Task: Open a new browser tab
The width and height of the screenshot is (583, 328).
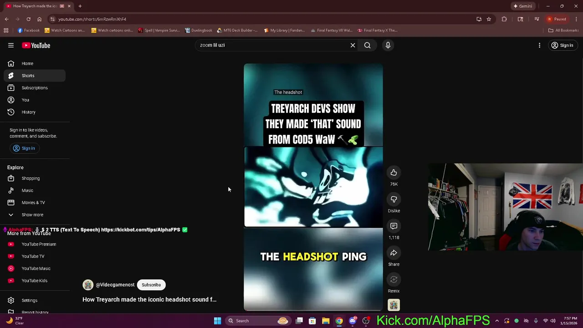Action: (80, 6)
